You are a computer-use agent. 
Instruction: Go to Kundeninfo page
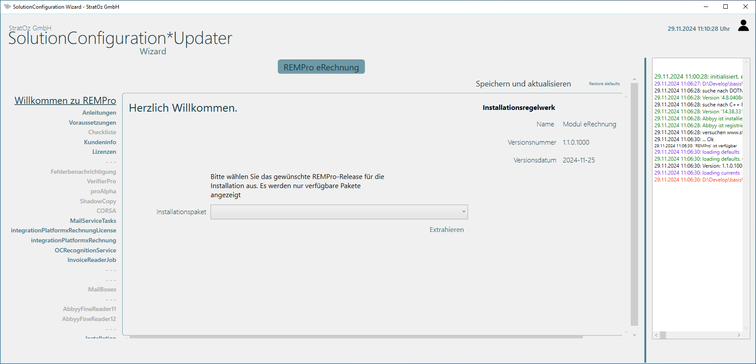[x=100, y=142]
